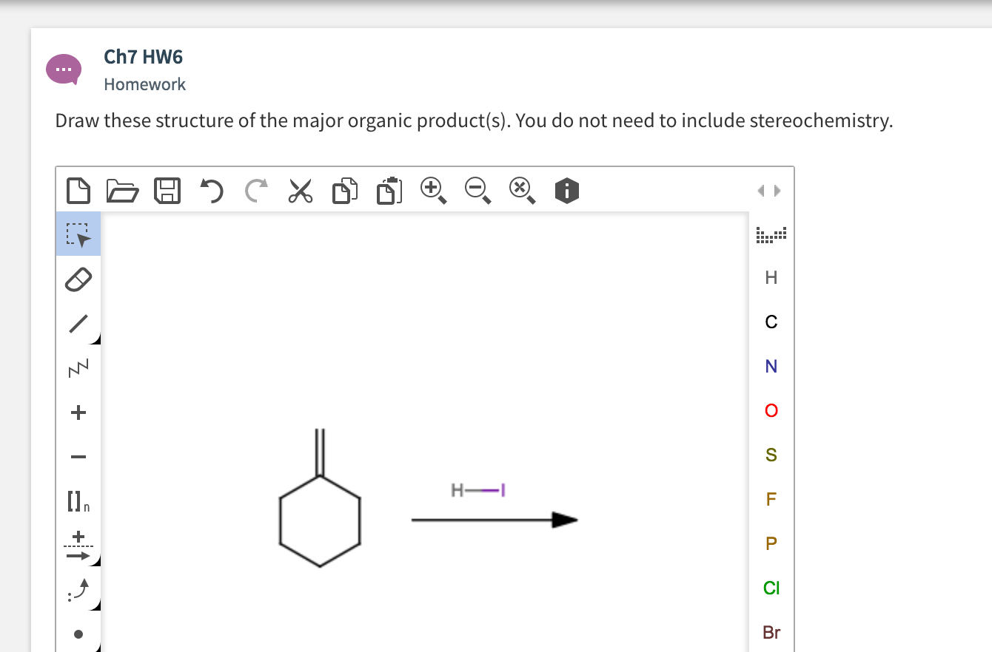Select the electron-pushing curved arrow tool
Viewport: 992px width, 652px height.
78,590
